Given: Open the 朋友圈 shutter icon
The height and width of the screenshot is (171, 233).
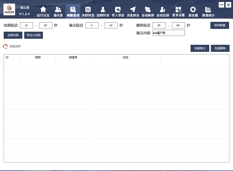Looking at the screenshot, I should click(193, 10).
